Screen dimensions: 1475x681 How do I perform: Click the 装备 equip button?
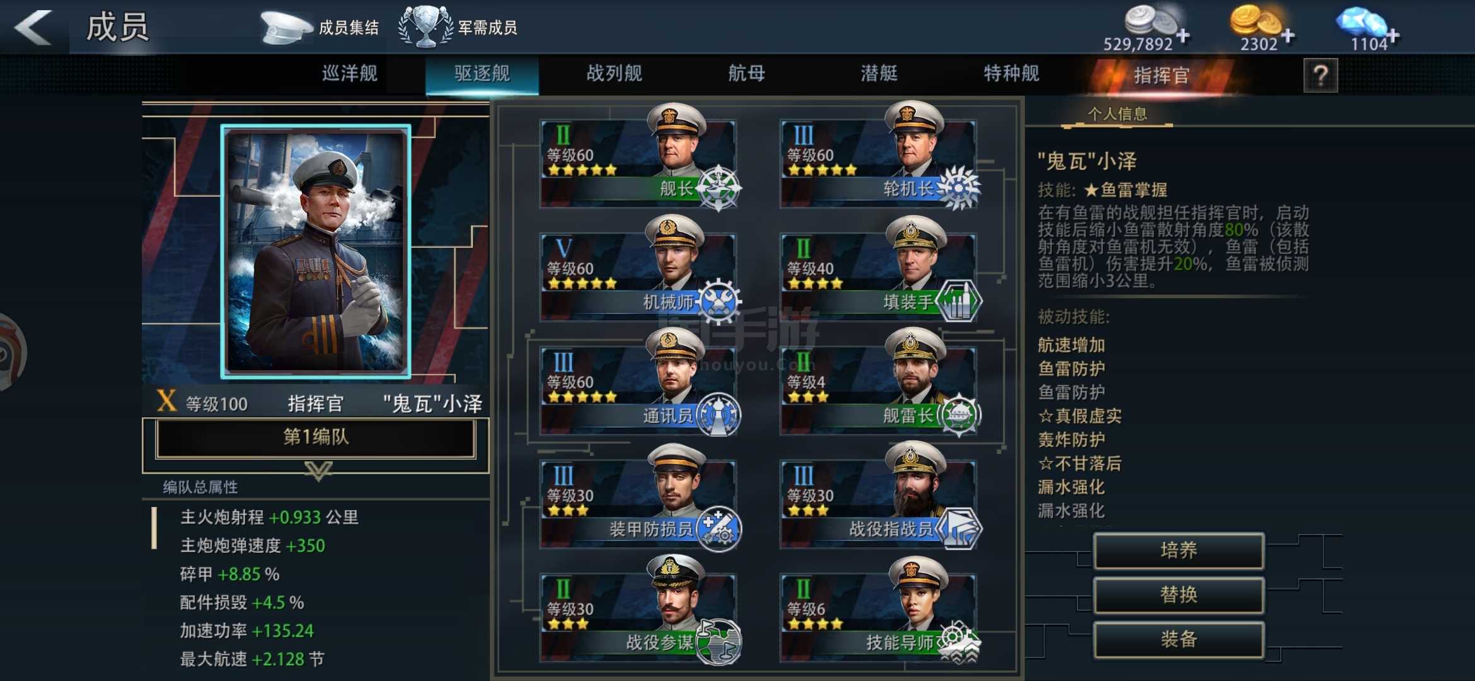pos(1179,639)
